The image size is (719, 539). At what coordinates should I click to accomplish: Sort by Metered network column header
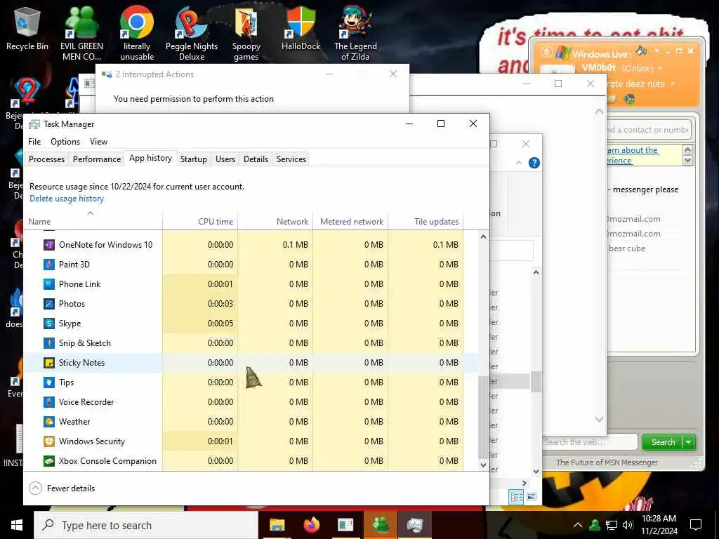tap(351, 221)
